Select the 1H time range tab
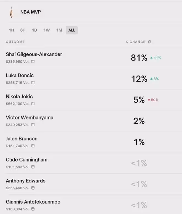 [11, 30]
